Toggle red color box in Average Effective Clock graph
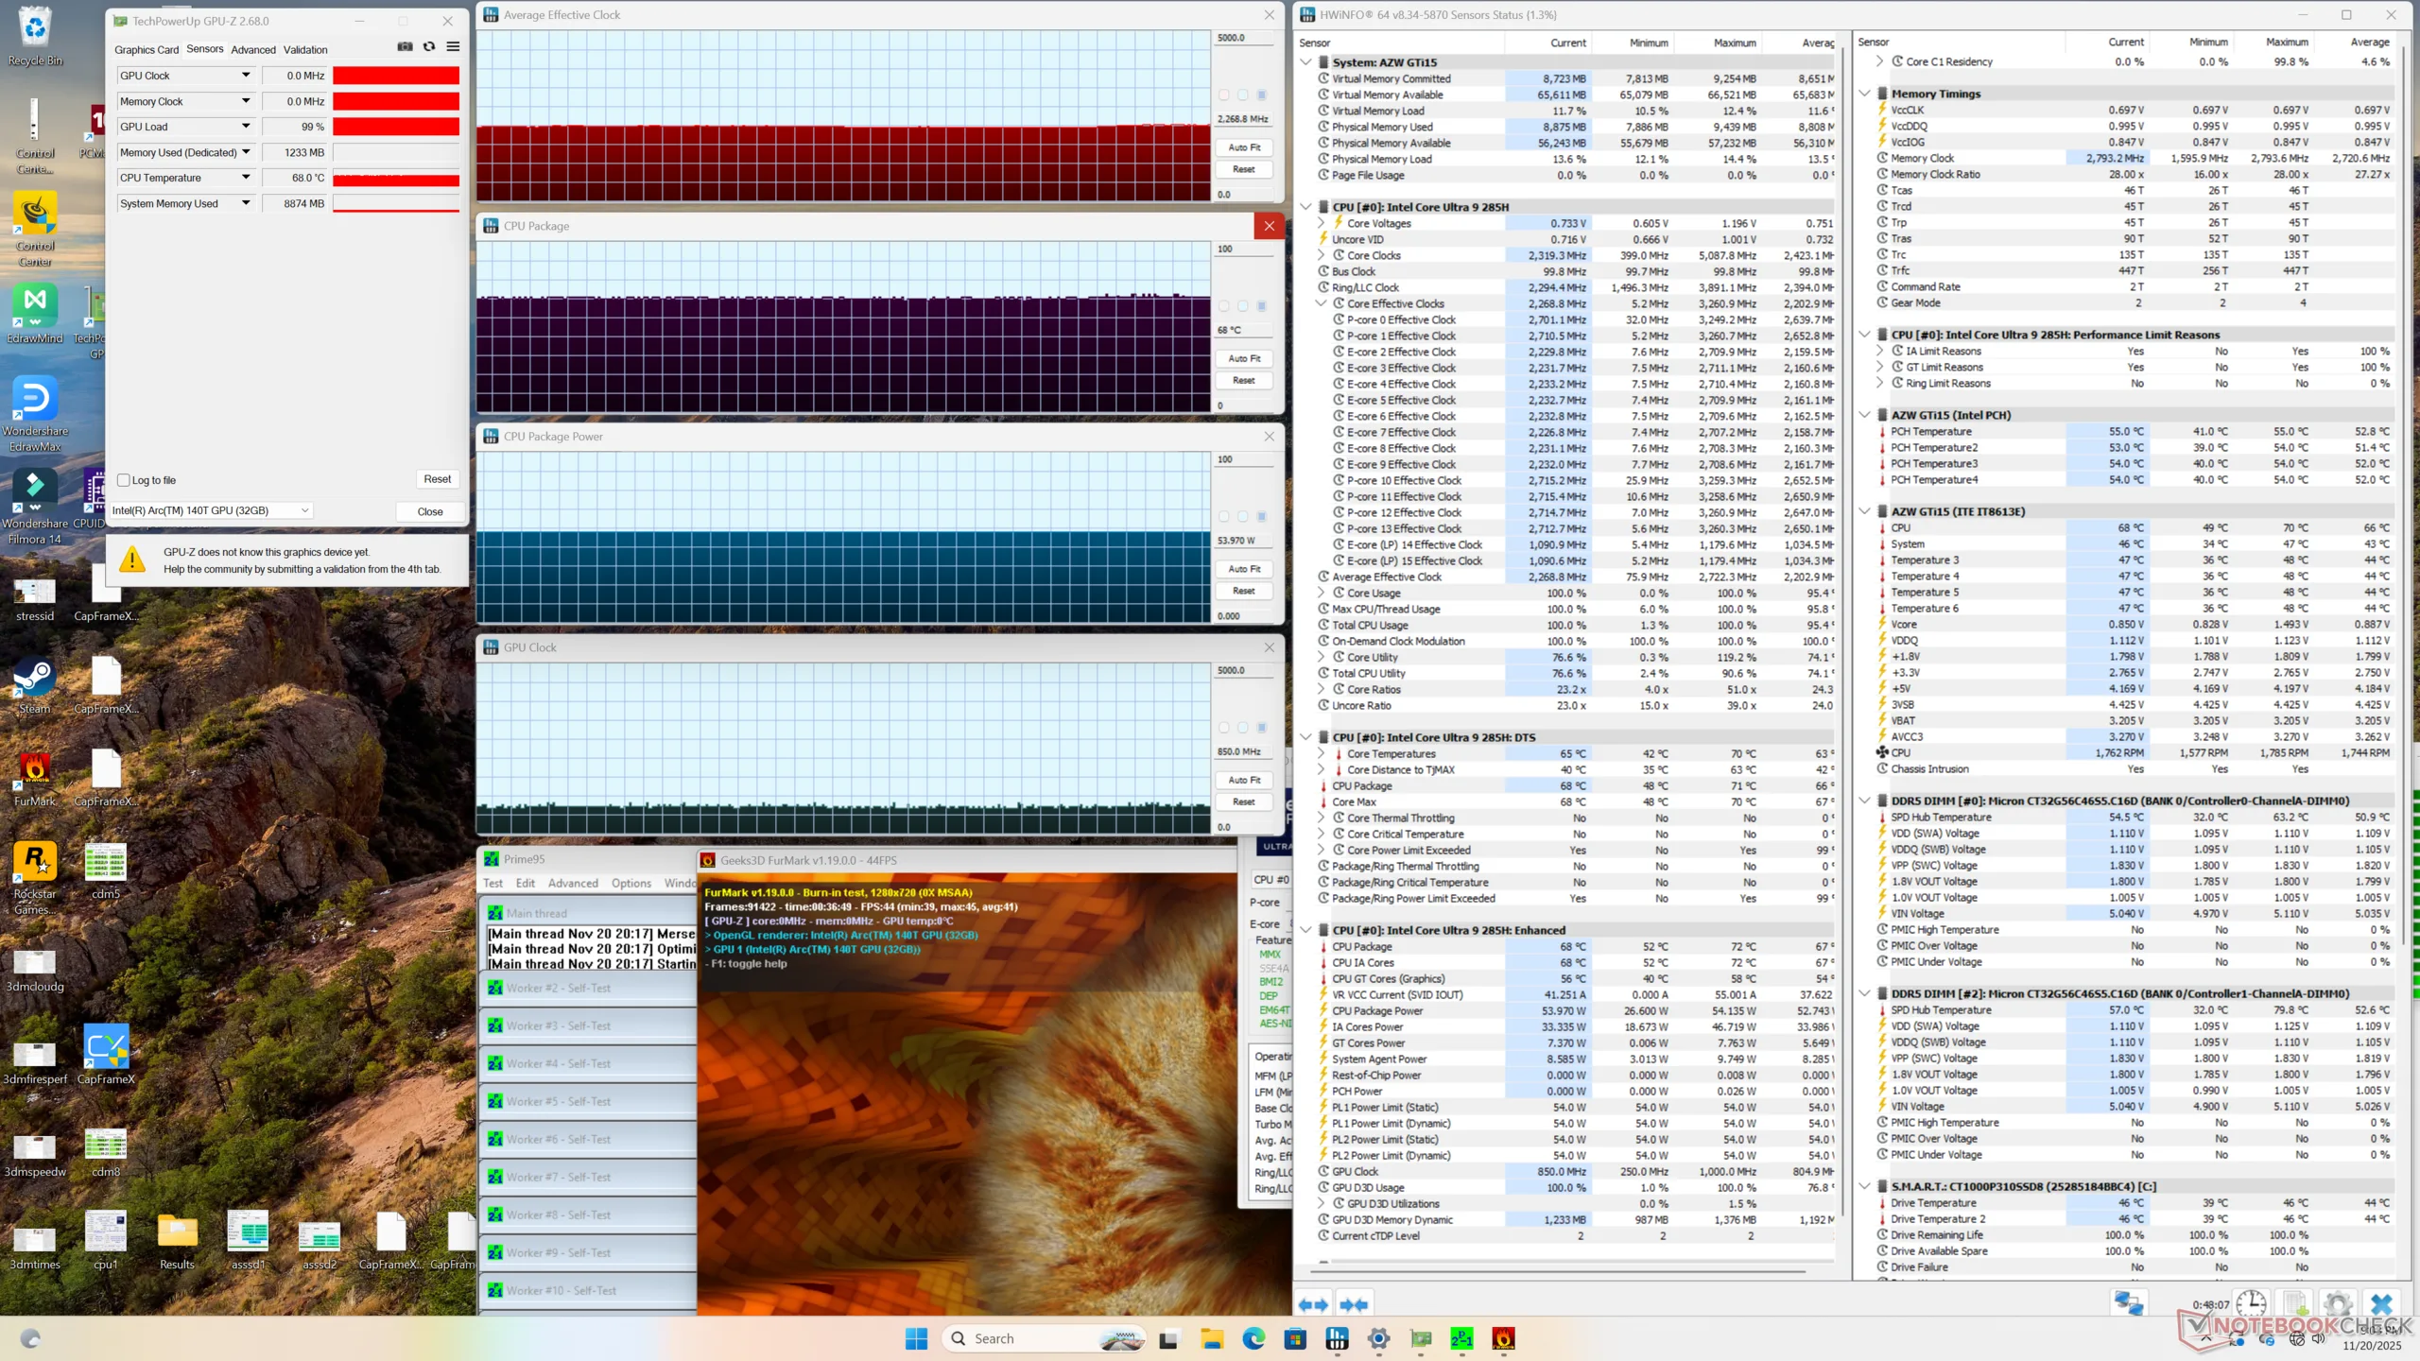The width and height of the screenshot is (2420, 1361). click(1224, 95)
